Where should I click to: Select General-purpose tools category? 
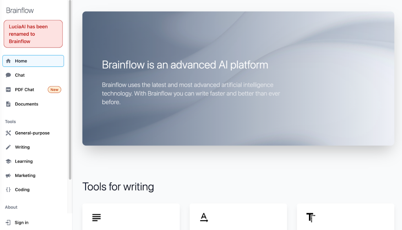pos(33,133)
